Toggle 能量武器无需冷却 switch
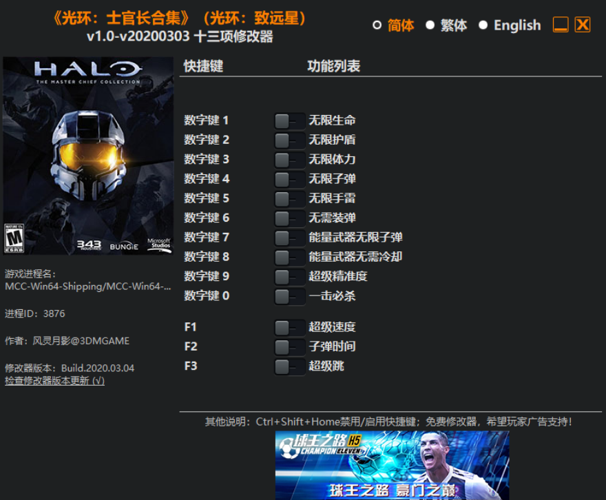606x500 pixels. tap(289, 258)
